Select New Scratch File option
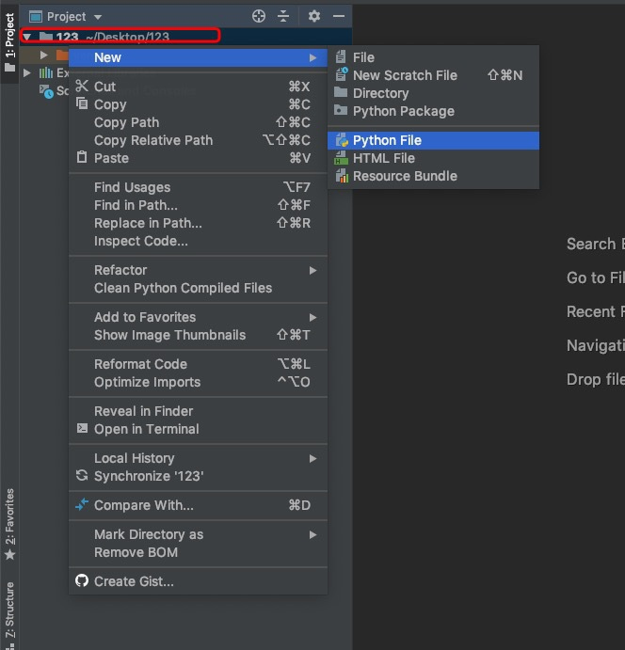Image resolution: width=625 pixels, height=650 pixels. [x=405, y=75]
